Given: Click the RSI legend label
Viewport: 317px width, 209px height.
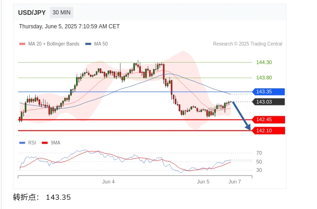Looking at the screenshot, I should pos(32,143).
